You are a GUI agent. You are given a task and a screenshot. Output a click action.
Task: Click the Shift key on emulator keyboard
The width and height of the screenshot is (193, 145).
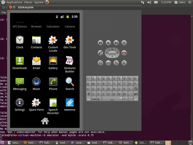point(89,94)
